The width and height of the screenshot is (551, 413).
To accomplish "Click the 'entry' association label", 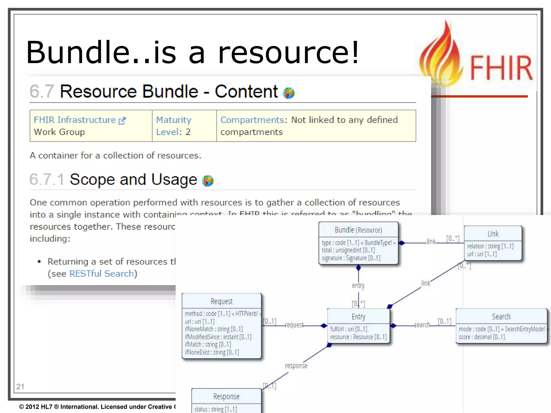I will coord(358,285).
